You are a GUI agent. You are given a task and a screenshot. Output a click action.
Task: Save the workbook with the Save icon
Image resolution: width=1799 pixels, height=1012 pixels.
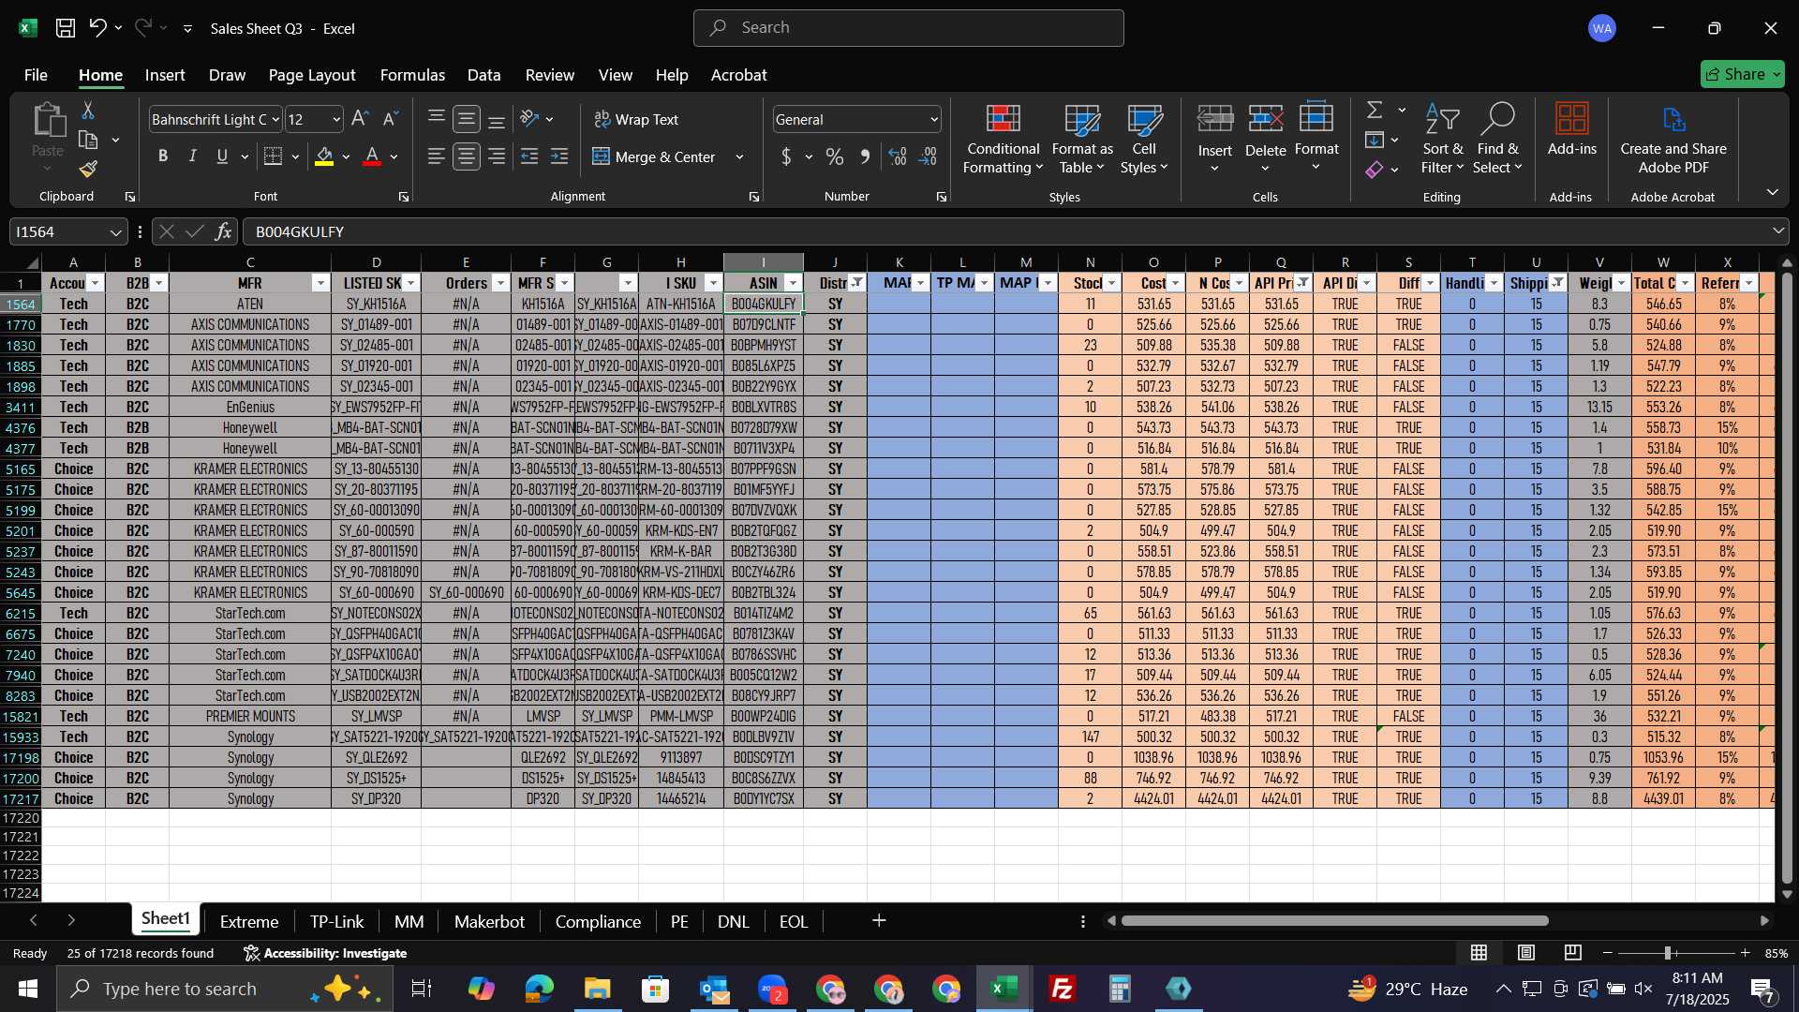65,28
